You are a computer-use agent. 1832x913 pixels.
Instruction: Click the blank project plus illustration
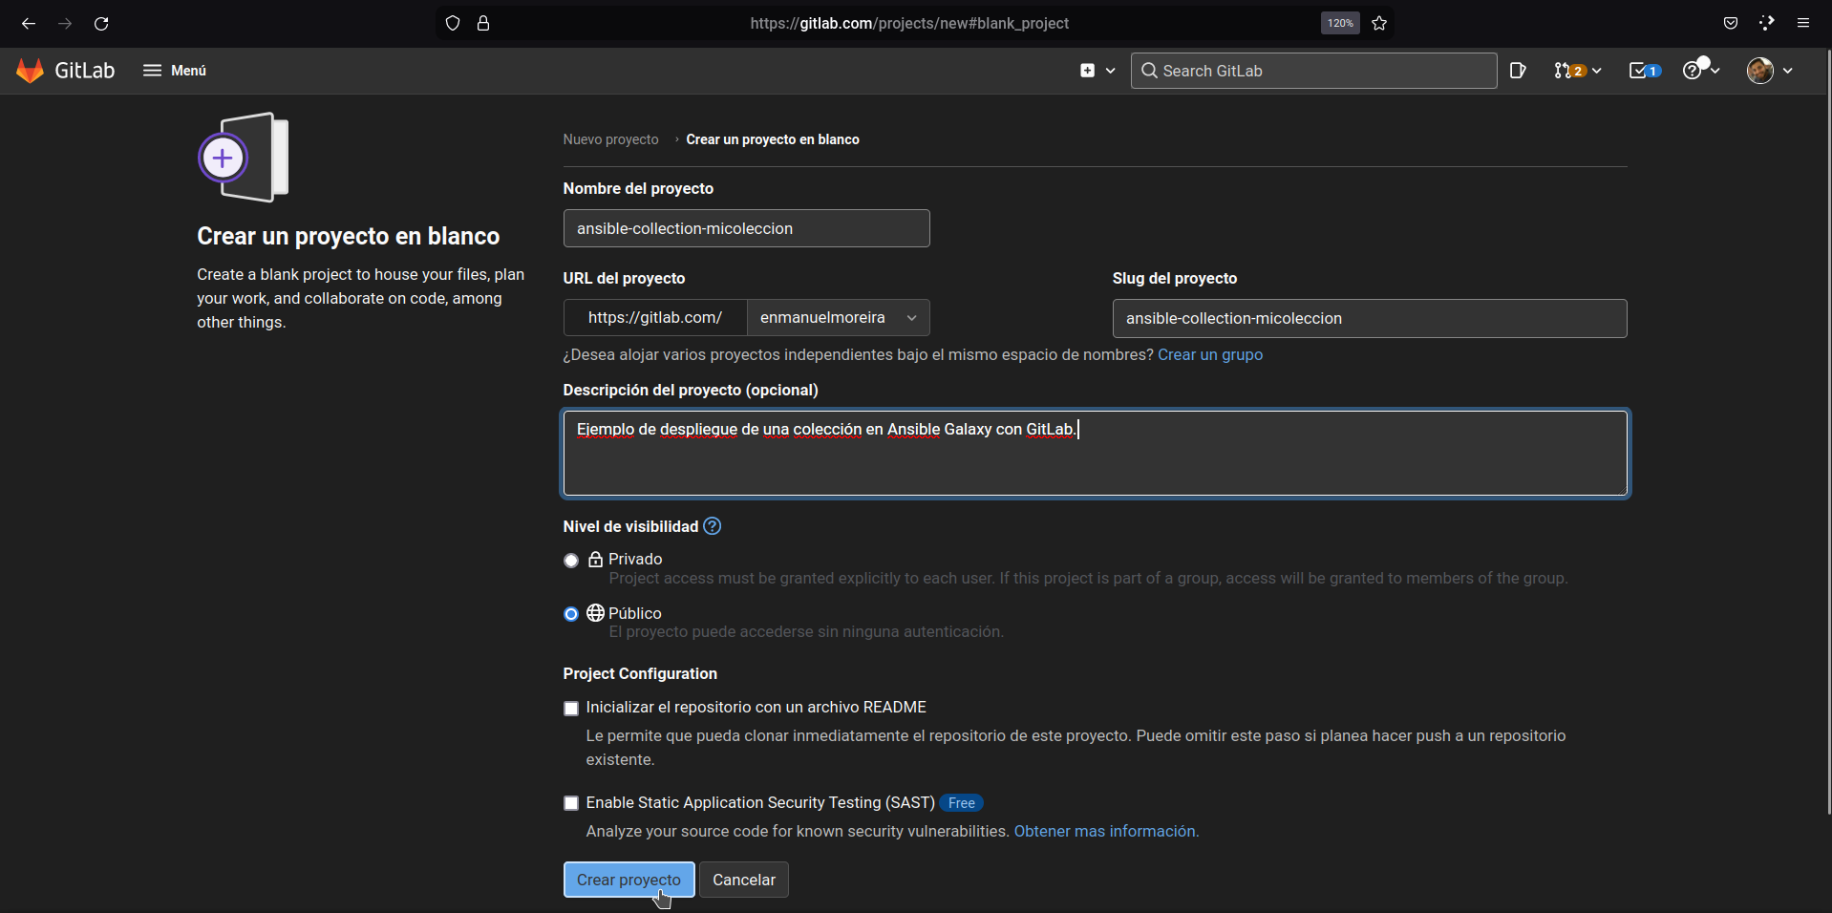click(x=245, y=158)
